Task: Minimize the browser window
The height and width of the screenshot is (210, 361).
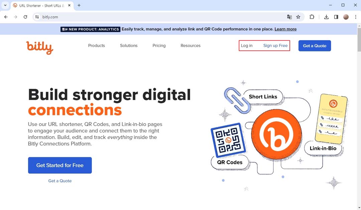Action: pyautogui.click(x=330, y=5)
